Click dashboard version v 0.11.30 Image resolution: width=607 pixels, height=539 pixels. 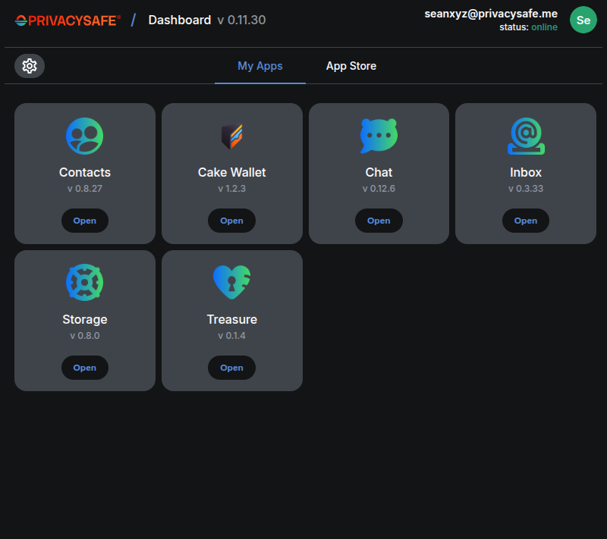(241, 20)
